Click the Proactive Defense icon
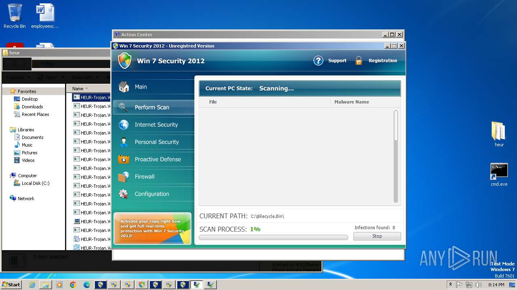 (124, 159)
